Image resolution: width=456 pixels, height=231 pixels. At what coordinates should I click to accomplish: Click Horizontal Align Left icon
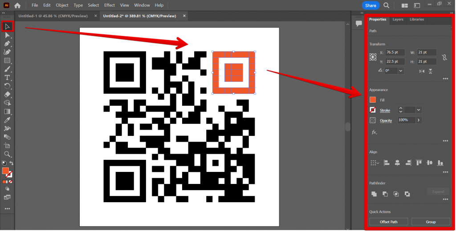tap(387, 163)
